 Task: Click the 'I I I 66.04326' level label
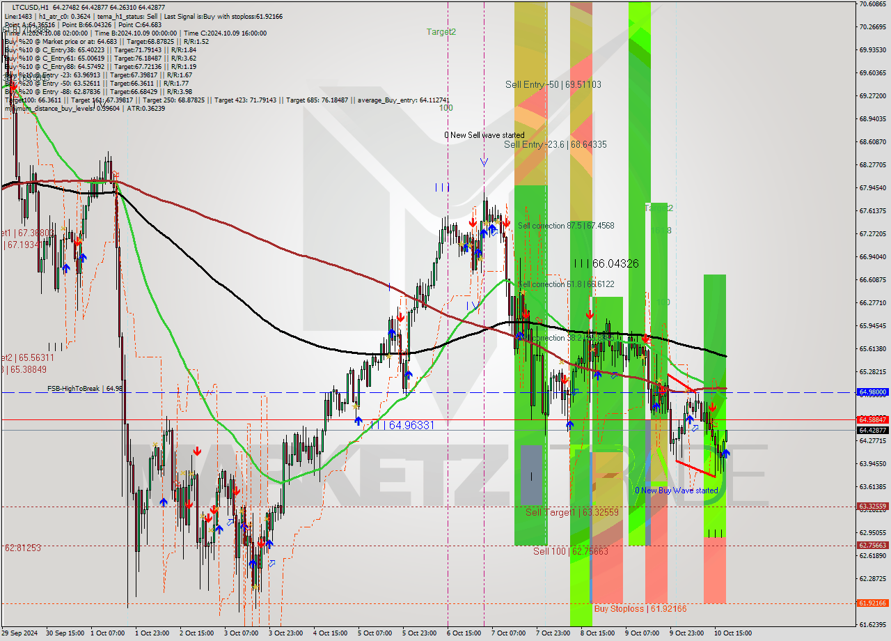pyautogui.click(x=606, y=263)
